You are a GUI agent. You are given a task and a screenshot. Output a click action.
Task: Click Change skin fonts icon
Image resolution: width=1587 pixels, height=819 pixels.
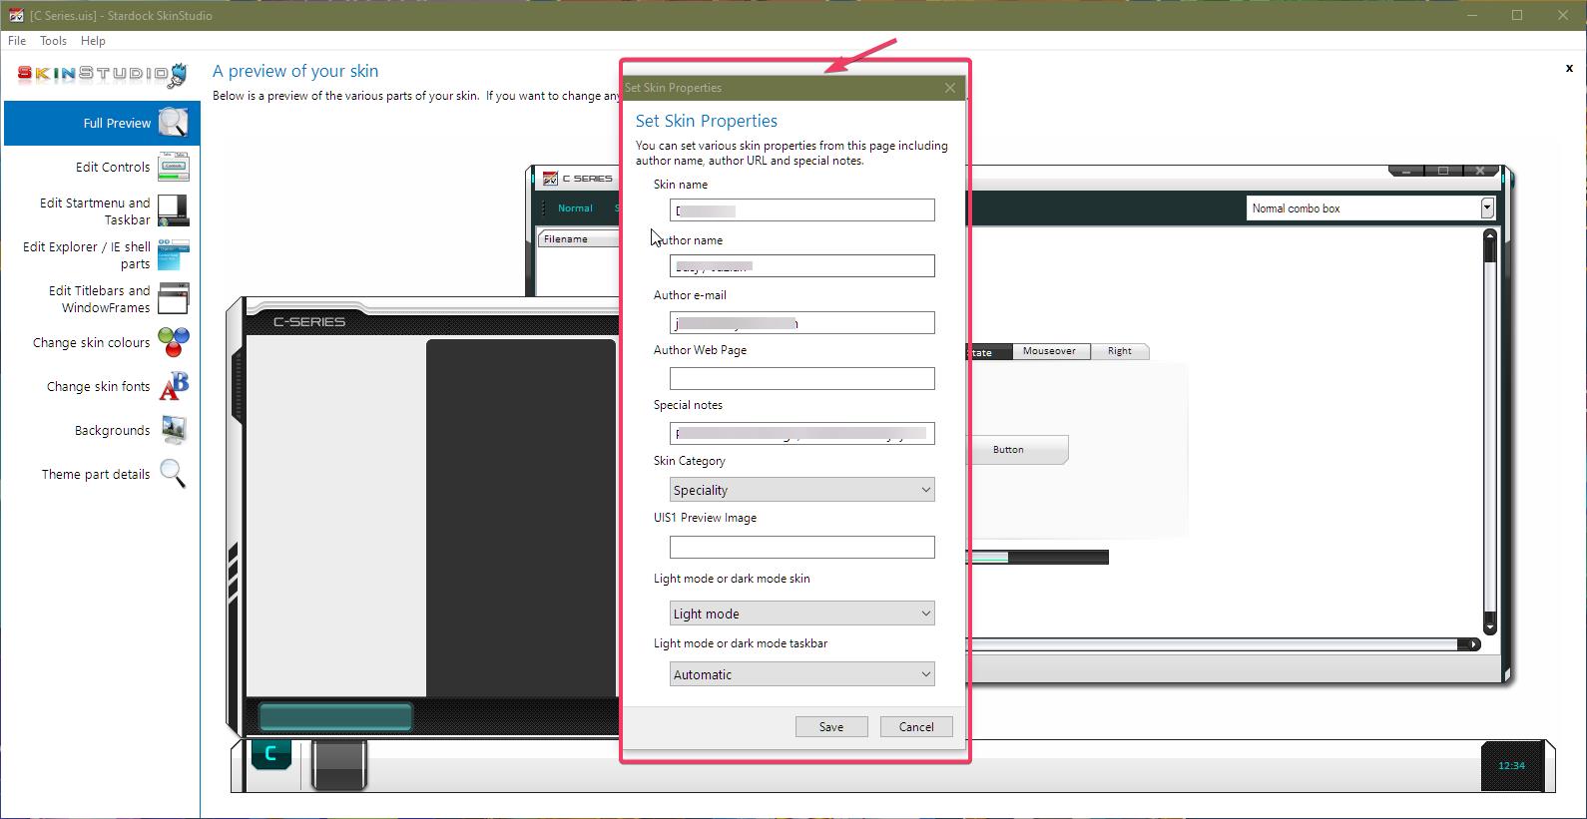click(173, 386)
